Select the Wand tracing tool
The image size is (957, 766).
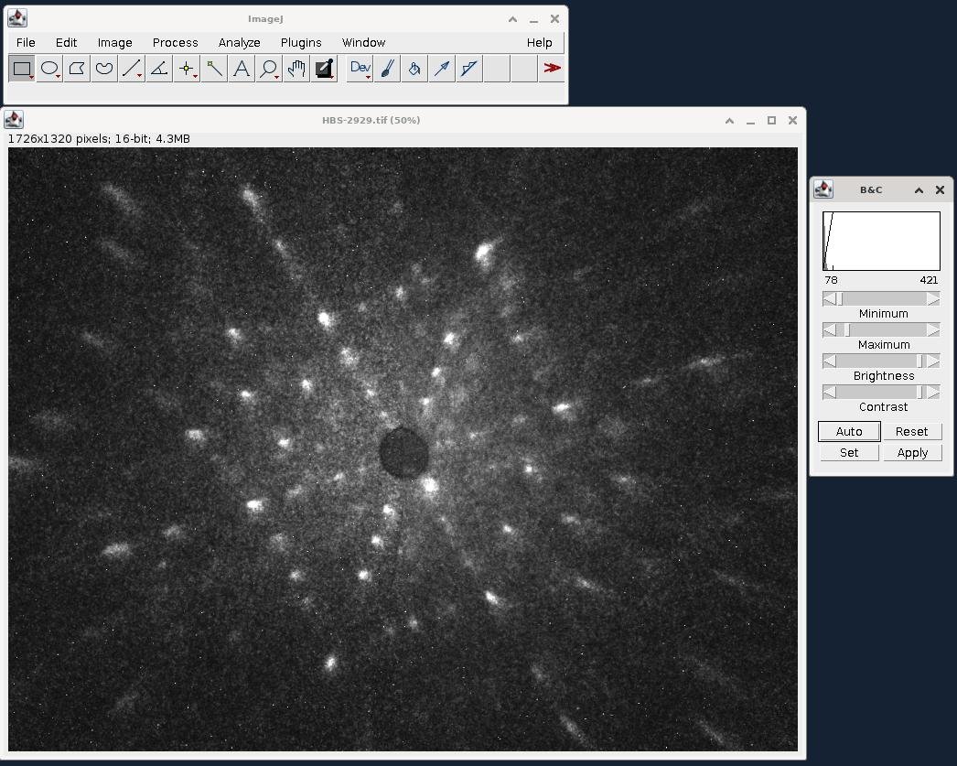tap(214, 69)
